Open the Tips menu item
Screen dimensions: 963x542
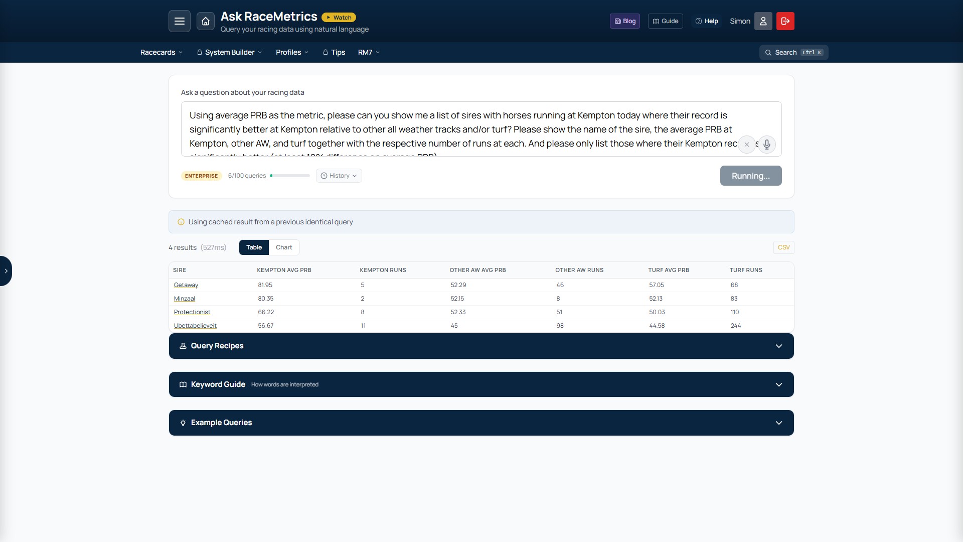point(334,52)
